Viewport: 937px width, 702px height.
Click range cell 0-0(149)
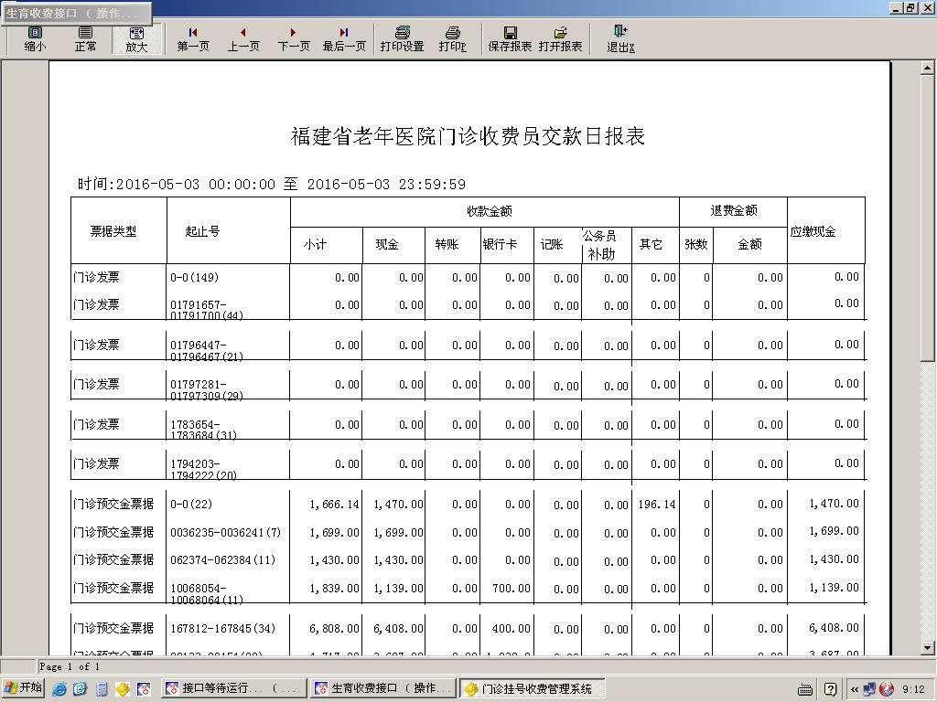194,277
